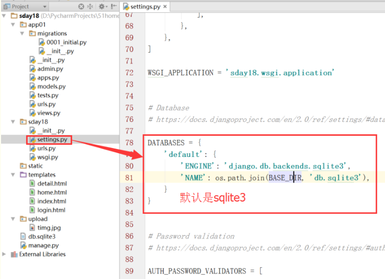This screenshot has height=279, width=385.
Task: Open the db.sqlite3 database file
Action: (41, 237)
